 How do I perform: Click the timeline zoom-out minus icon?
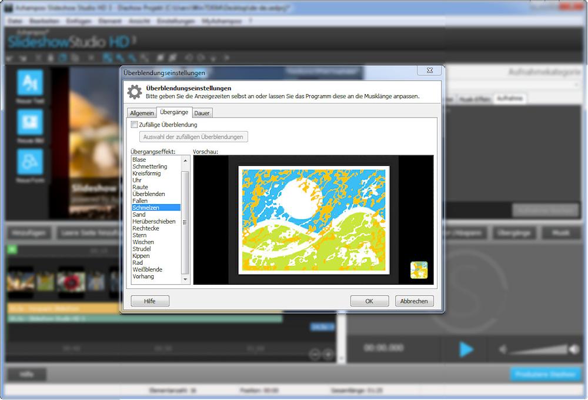[x=315, y=354]
